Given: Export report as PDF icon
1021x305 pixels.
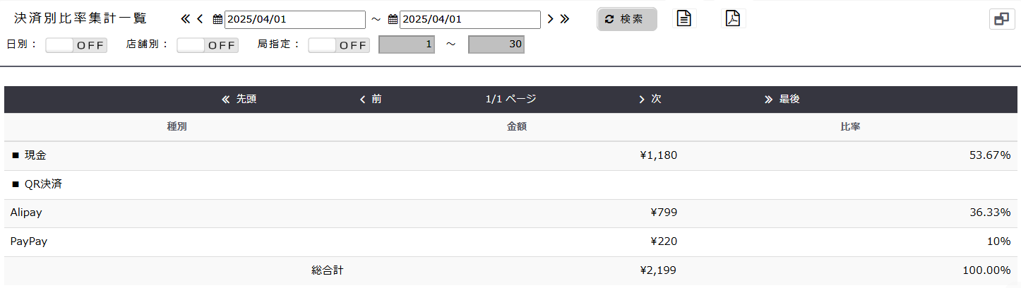Looking at the screenshot, I should [733, 19].
